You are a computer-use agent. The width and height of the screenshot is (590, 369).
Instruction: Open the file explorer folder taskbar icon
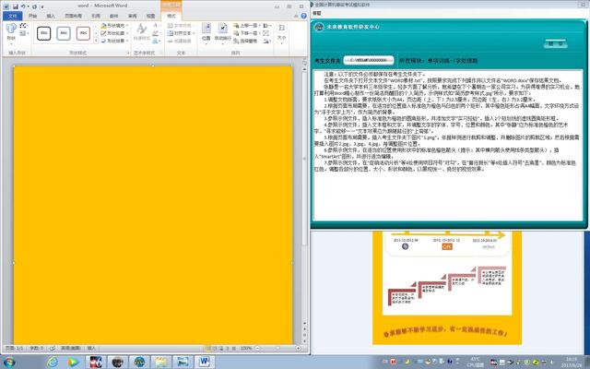(x=161, y=363)
